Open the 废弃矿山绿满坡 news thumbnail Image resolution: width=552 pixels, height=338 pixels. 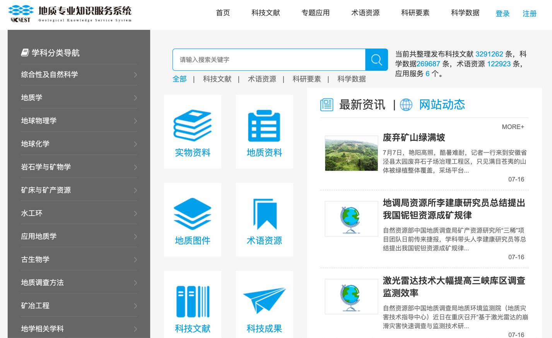pyautogui.click(x=351, y=153)
